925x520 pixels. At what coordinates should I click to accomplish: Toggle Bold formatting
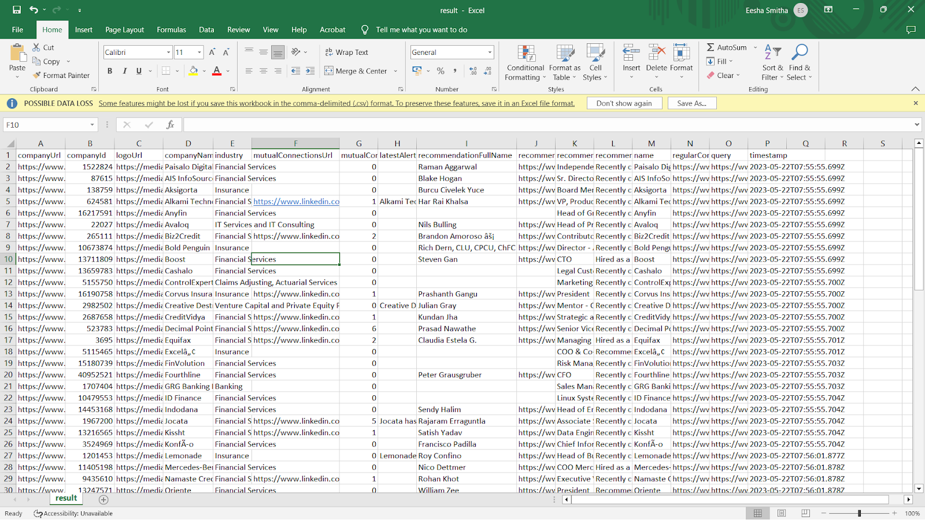tap(110, 71)
